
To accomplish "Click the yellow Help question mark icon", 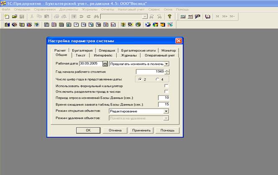I will tap(170, 16).
